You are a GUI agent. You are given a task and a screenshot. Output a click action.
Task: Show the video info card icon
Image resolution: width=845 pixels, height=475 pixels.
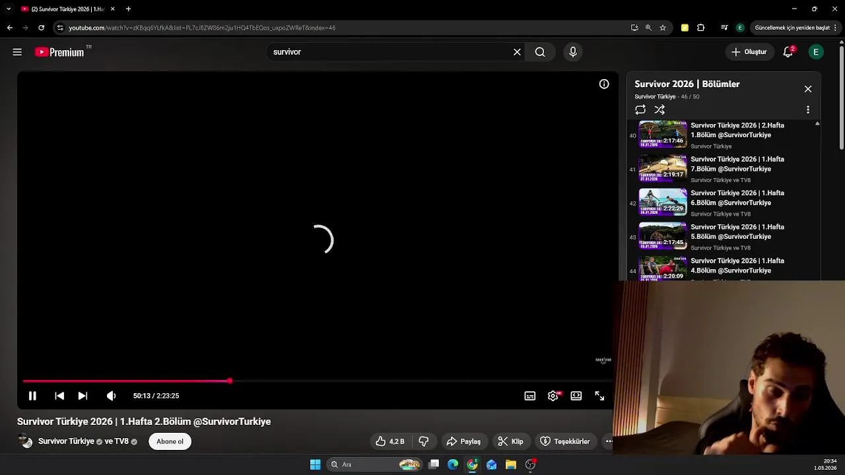604,84
